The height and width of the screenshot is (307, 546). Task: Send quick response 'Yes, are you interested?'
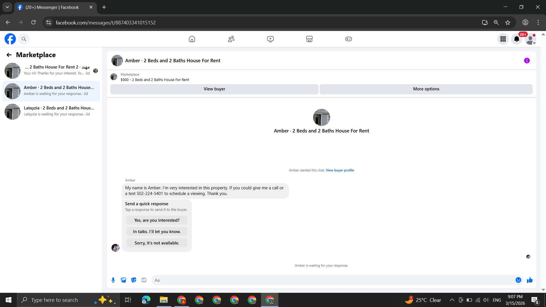point(157,220)
